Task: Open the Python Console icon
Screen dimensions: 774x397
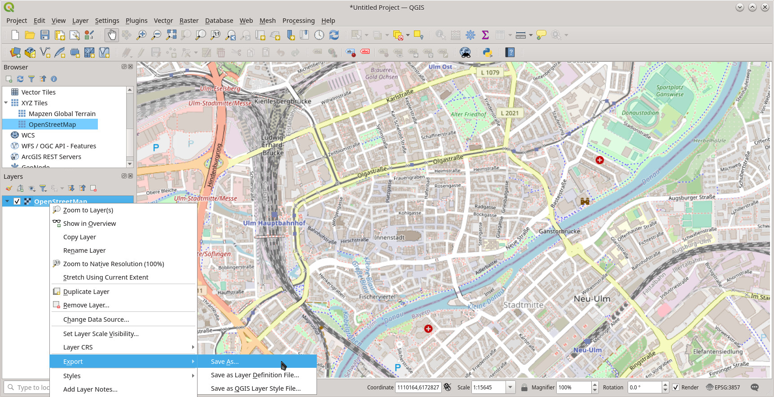Action: 488,52
